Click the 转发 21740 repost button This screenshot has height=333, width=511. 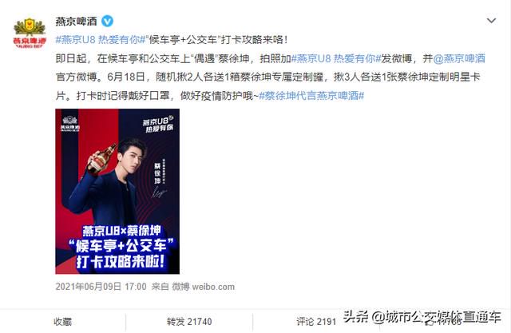tap(189, 322)
